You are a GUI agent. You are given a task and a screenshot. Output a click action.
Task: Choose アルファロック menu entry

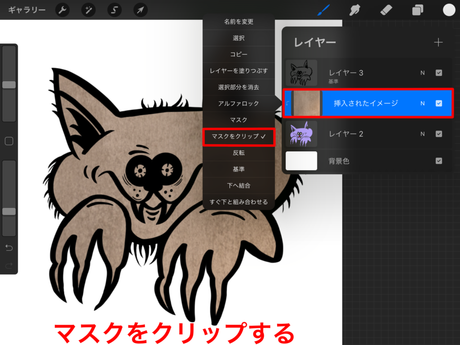pyautogui.click(x=239, y=104)
